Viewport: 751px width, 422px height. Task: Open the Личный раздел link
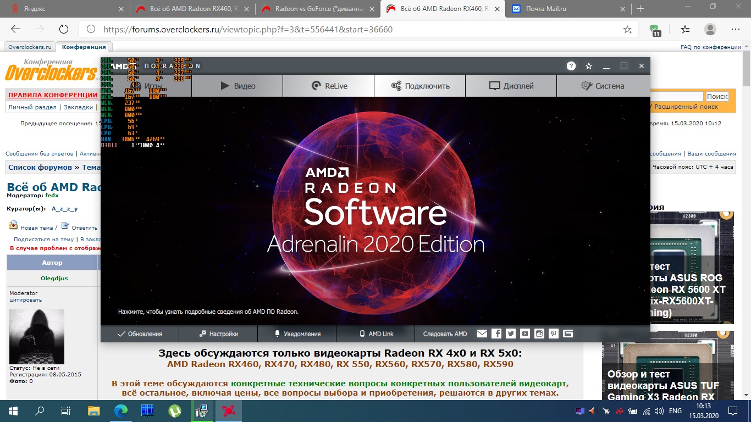click(32, 107)
